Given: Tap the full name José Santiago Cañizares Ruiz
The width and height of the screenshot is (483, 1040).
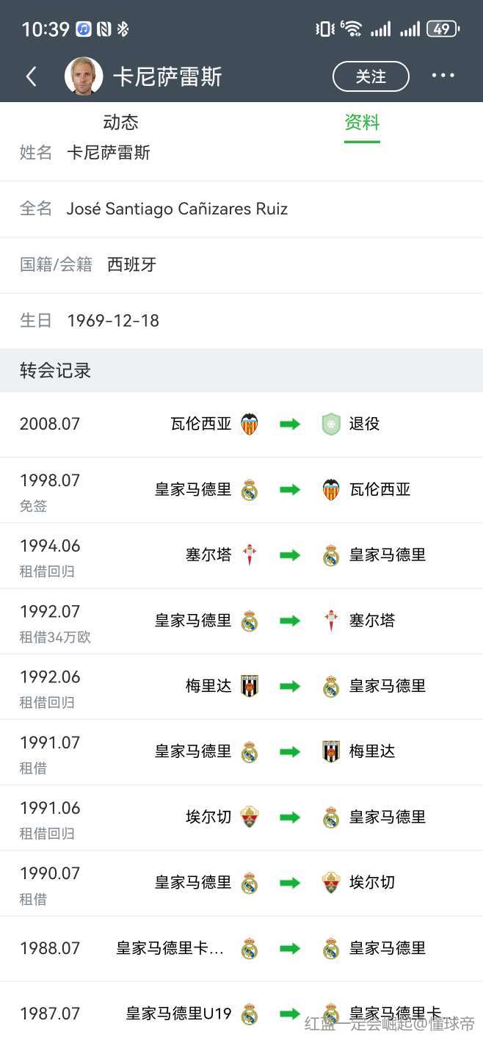Looking at the screenshot, I should tap(177, 209).
